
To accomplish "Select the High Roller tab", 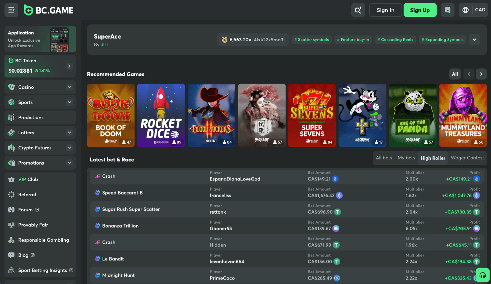I will tap(433, 158).
